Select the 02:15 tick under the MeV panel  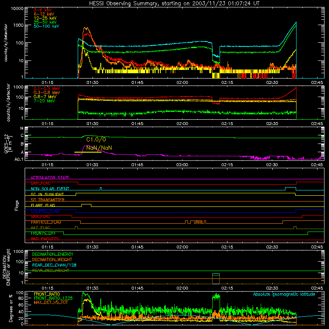tap(227, 124)
